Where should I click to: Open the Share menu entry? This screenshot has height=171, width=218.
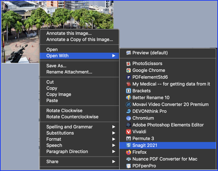click(79, 162)
